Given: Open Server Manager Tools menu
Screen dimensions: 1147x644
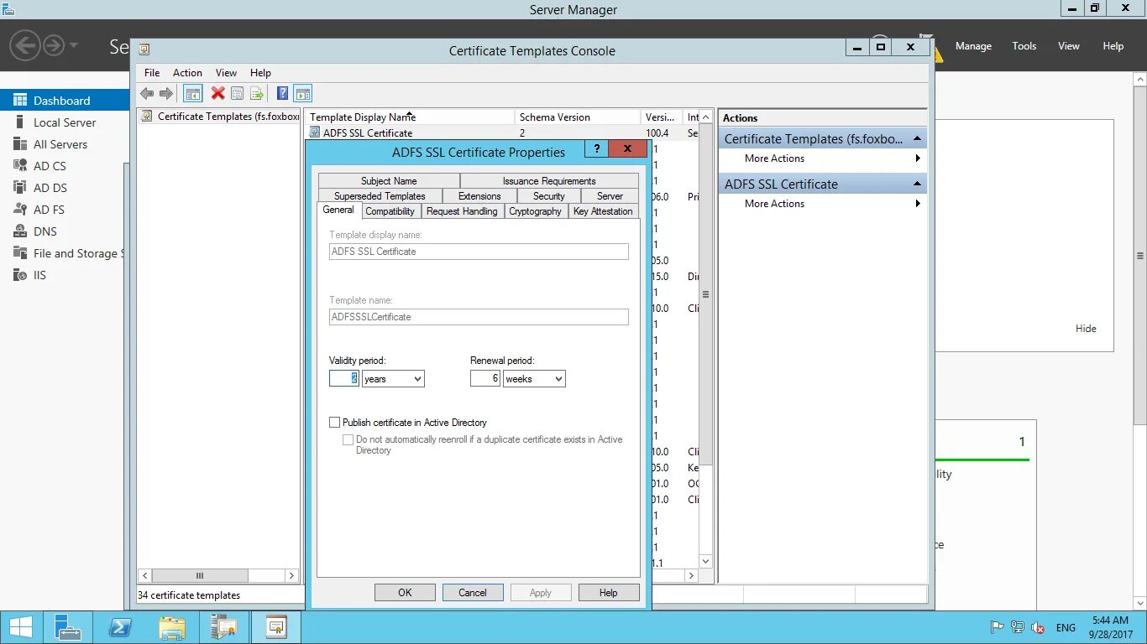Looking at the screenshot, I should click(x=1024, y=46).
